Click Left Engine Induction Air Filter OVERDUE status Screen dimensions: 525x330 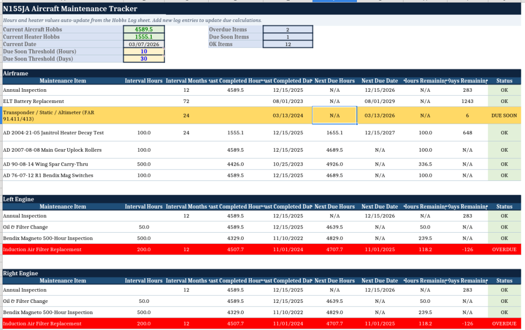(x=504, y=250)
